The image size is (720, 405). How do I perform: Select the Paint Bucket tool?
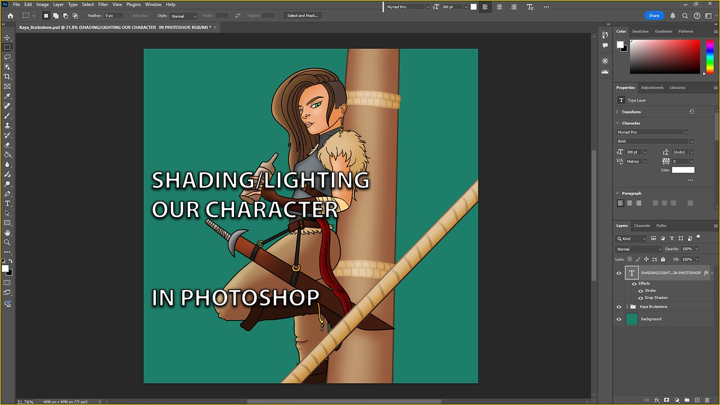coord(7,155)
